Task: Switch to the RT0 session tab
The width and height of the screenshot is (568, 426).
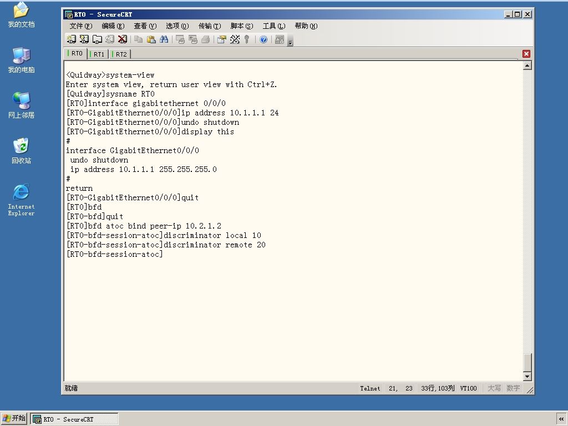Action: point(75,54)
